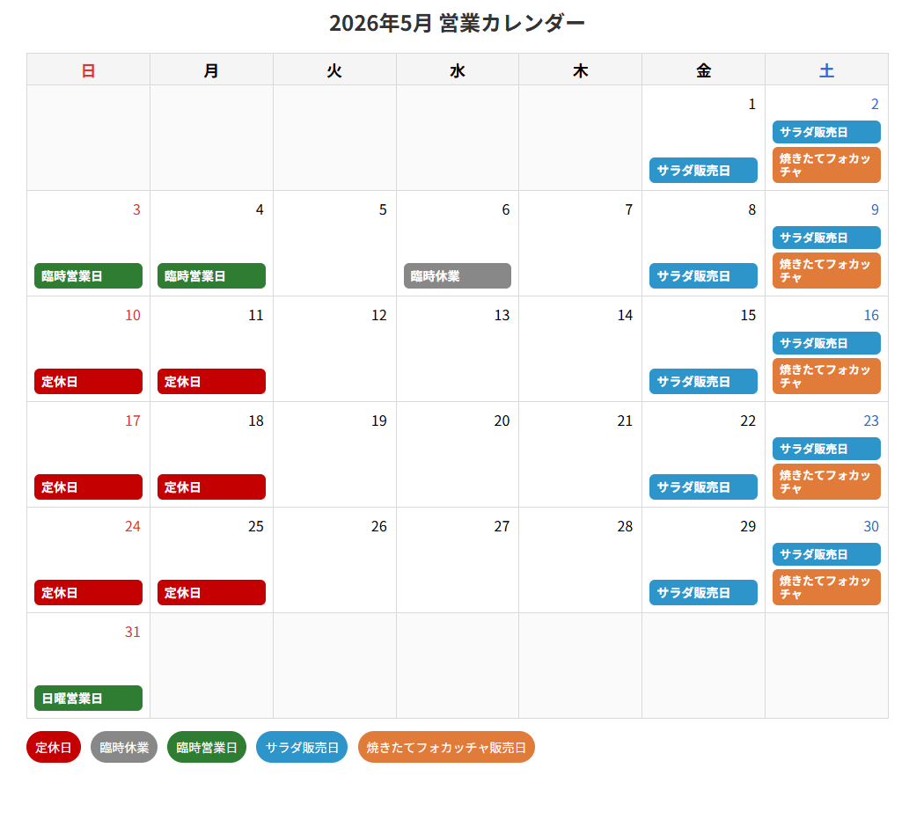Select the 臨時営業日 badge on May 3
The height and width of the screenshot is (834, 909).
point(88,276)
